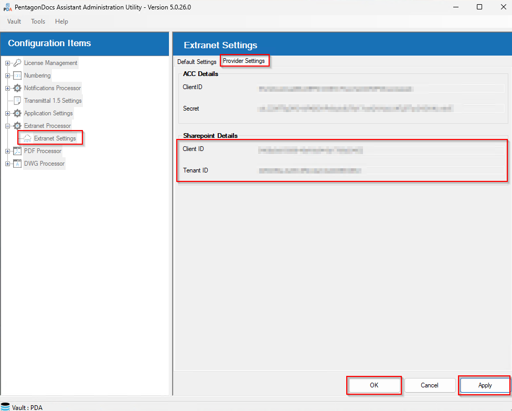Switch to the Default Settings tab
512x411 pixels.
(x=197, y=62)
